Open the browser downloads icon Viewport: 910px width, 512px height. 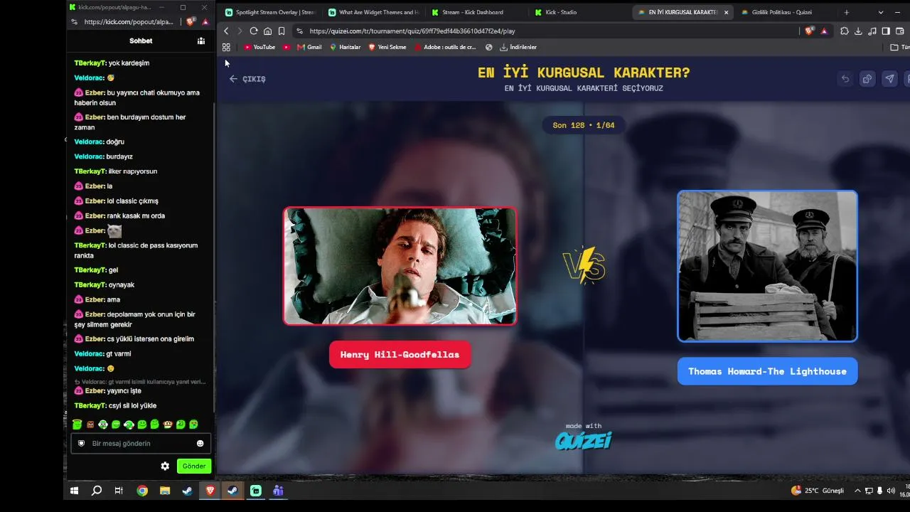tap(858, 31)
